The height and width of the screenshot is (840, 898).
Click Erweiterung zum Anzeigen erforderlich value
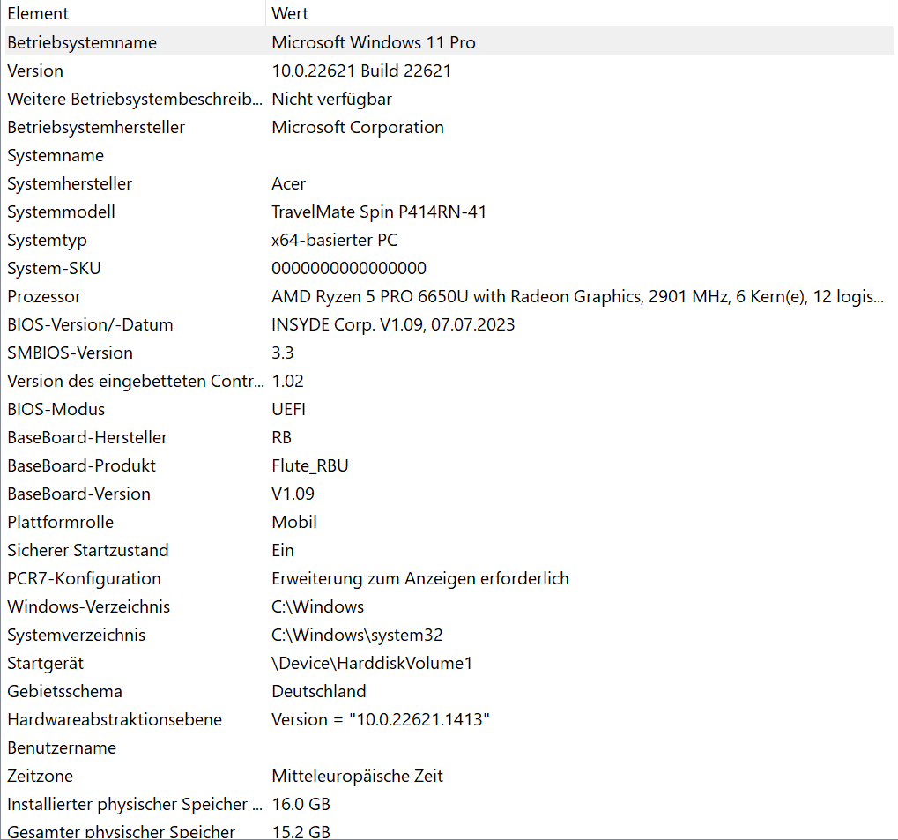[420, 579]
